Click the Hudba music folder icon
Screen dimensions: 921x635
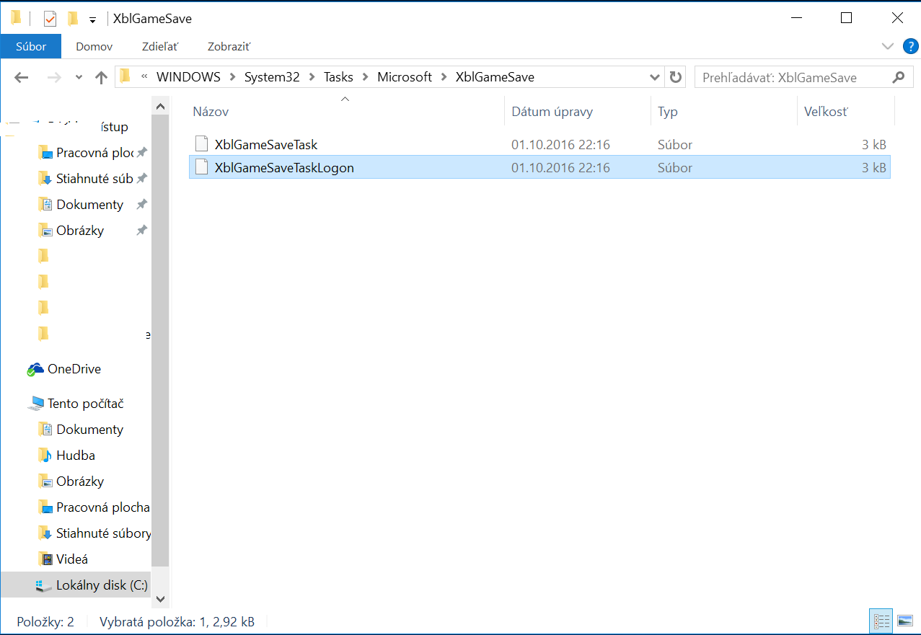(x=45, y=456)
